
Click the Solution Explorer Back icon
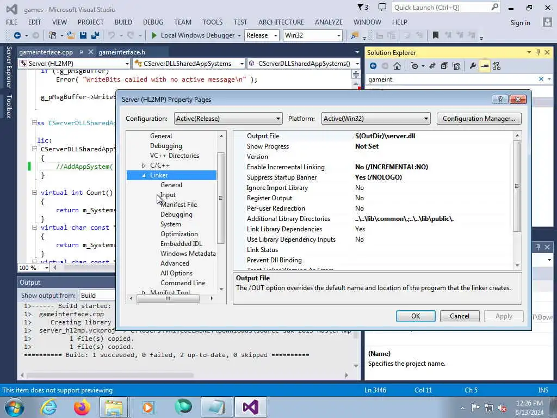pyautogui.click(x=373, y=66)
